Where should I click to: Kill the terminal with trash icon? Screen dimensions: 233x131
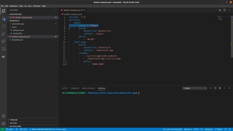[220, 88]
